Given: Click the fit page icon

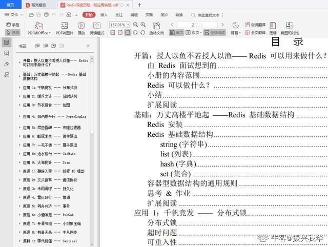Looking at the screenshot, I should click(x=120, y=32).
